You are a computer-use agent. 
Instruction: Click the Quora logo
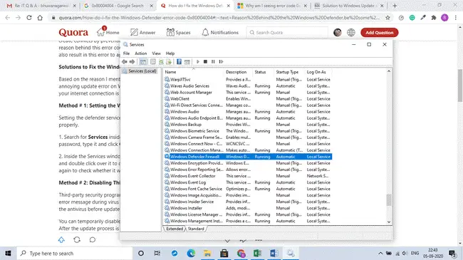pos(73,32)
